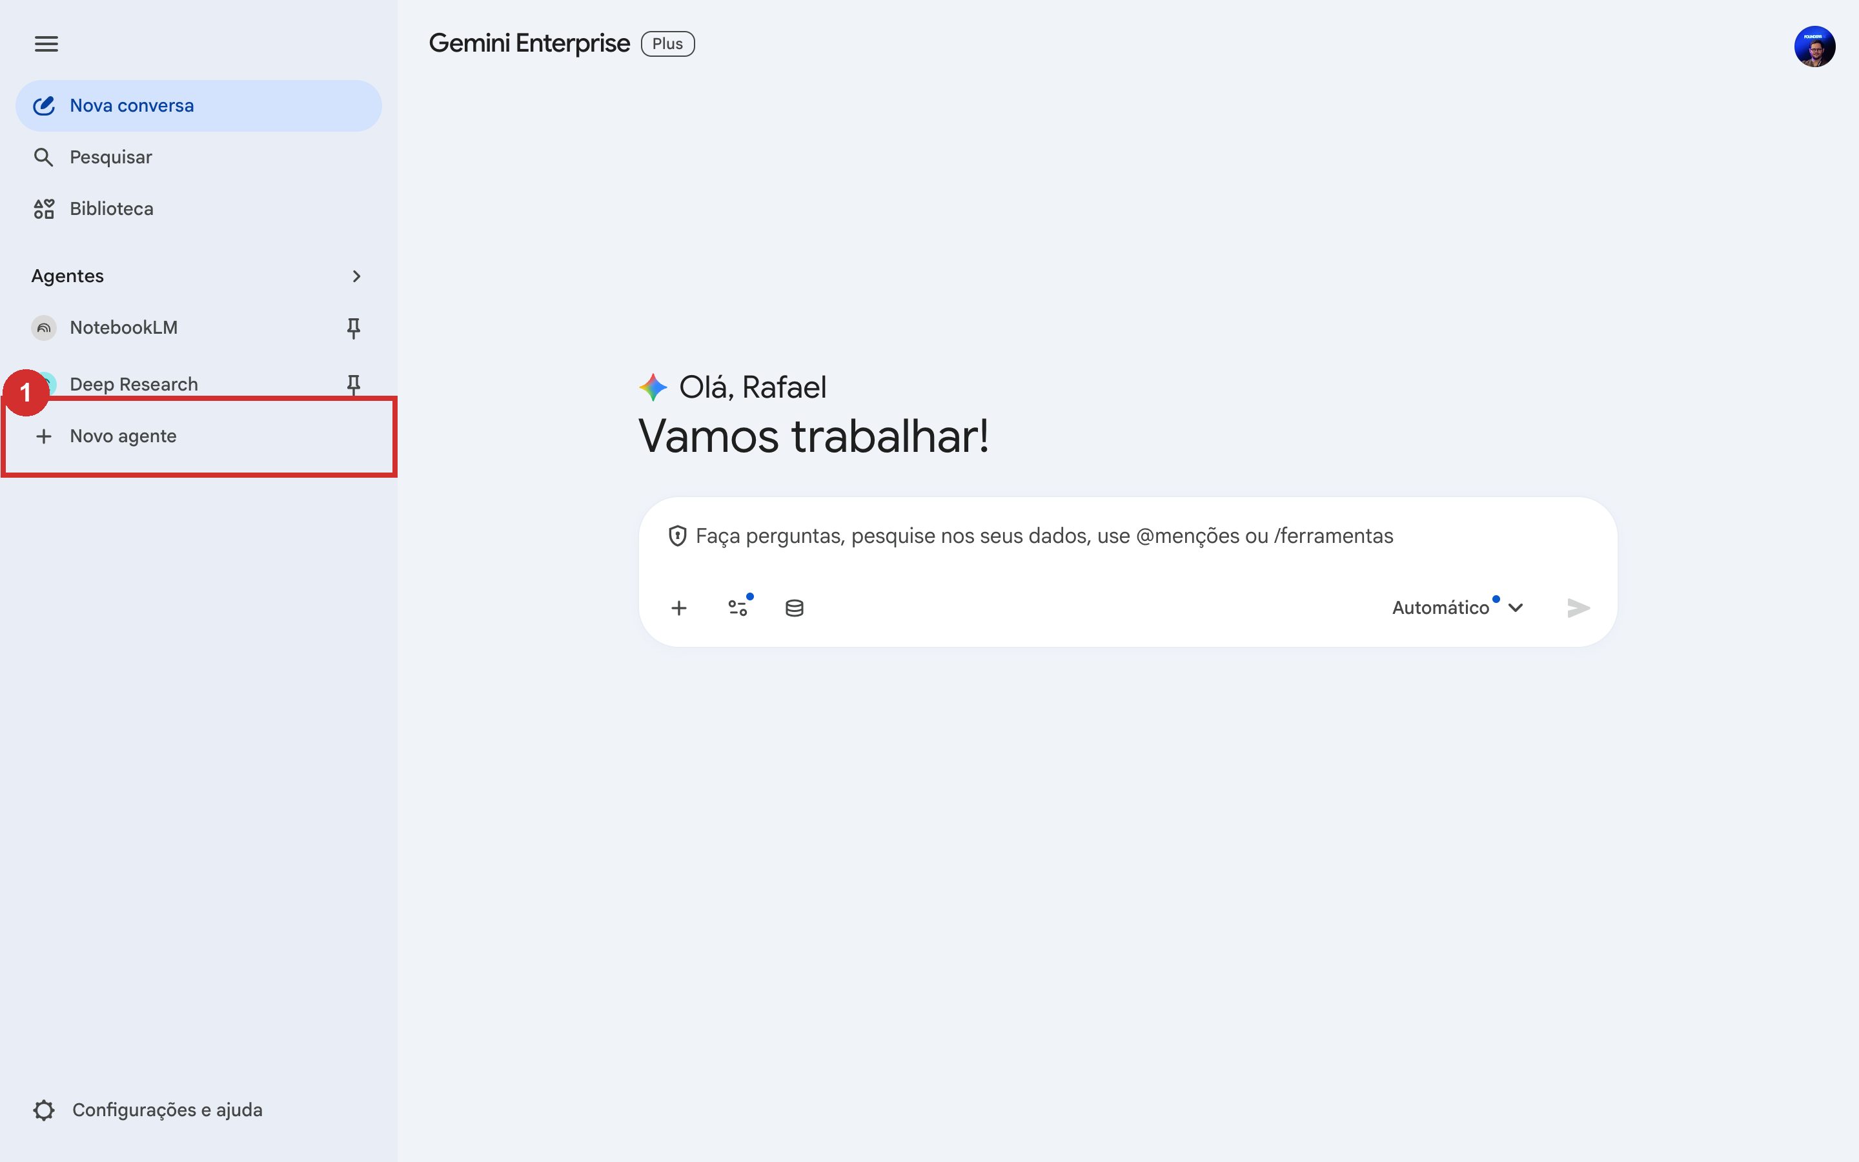Open the NotebookLM agent
This screenshot has height=1162, width=1859.
tap(198, 327)
